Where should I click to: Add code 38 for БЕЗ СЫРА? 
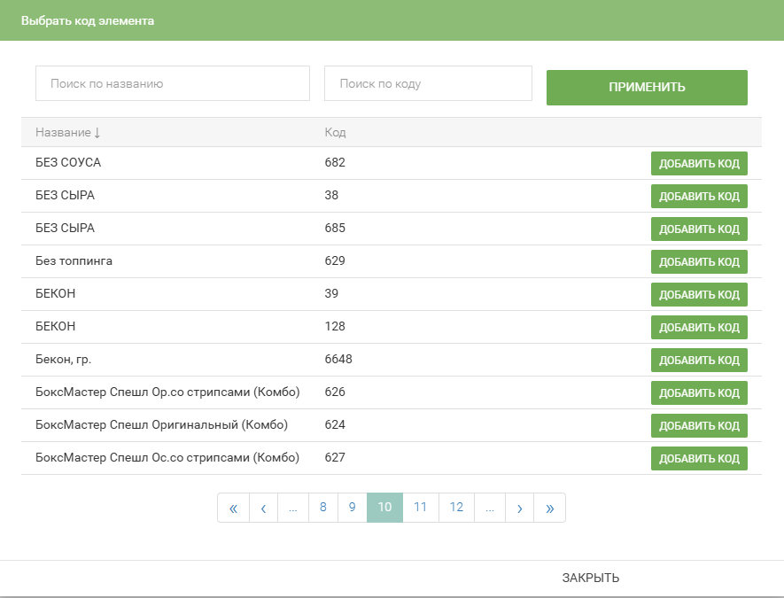coord(699,197)
